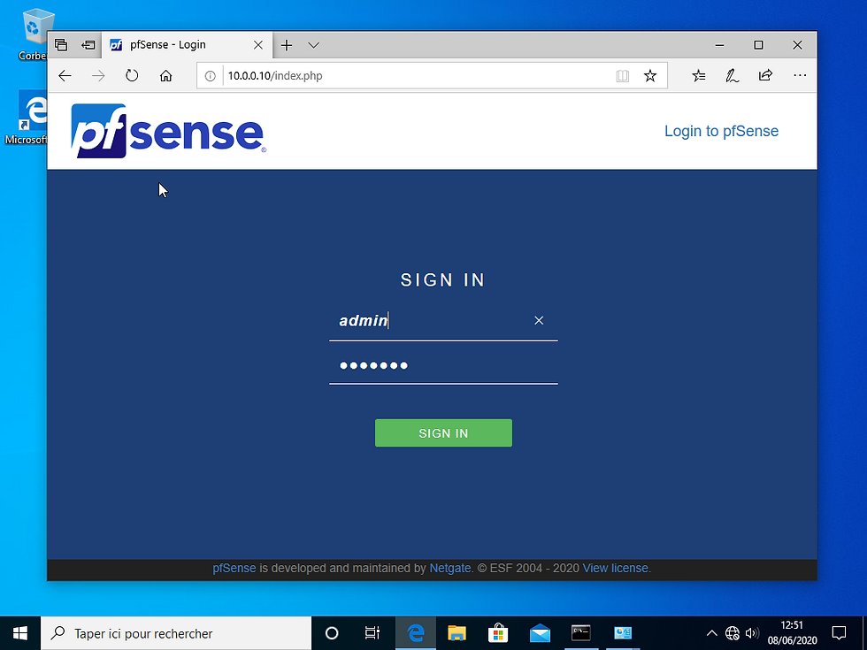Clear the username field with X
The height and width of the screenshot is (650, 867).
pyautogui.click(x=539, y=320)
